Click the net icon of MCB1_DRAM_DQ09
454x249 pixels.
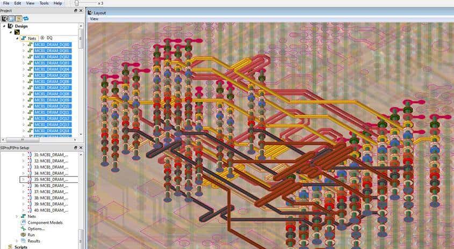30,100
